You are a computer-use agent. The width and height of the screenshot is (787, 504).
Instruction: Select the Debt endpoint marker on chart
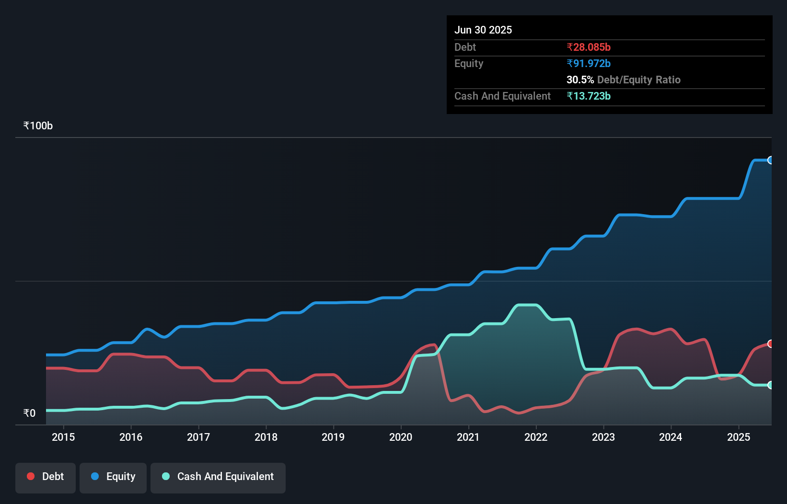pyautogui.click(x=770, y=344)
